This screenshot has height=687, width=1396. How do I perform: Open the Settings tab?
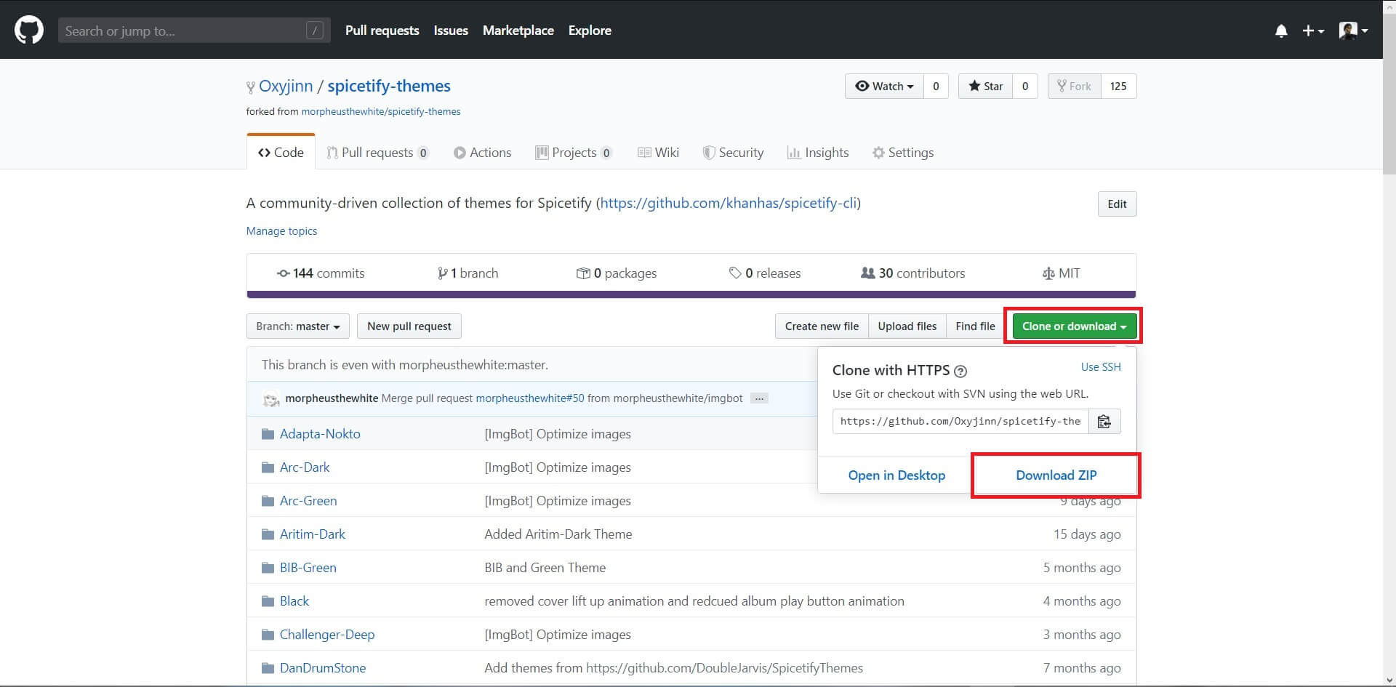pyautogui.click(x=902, y=153)
